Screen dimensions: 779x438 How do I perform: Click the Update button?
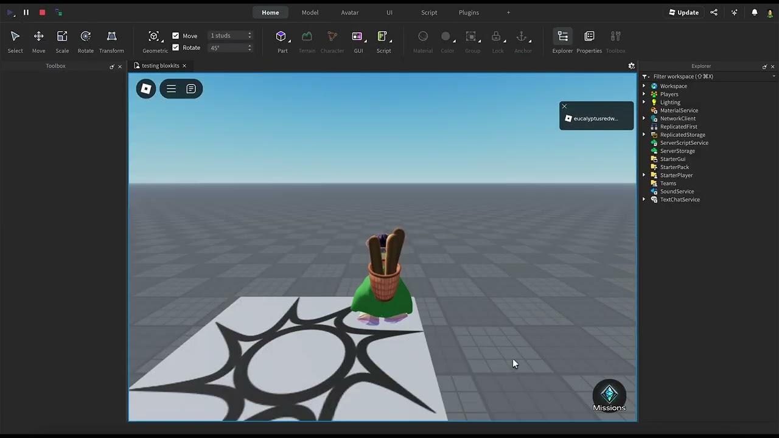coord(683,12)
